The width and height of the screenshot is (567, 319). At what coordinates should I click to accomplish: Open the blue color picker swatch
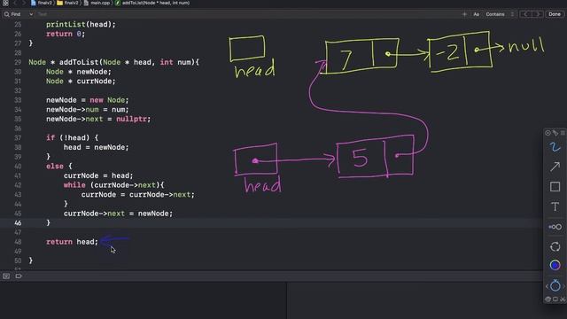(x=555, y=265)
